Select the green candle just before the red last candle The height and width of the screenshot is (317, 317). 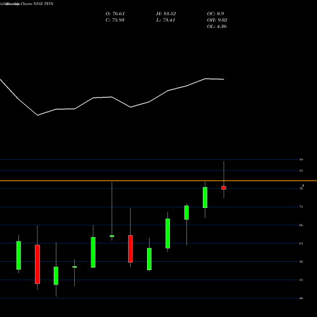[205, 197]
